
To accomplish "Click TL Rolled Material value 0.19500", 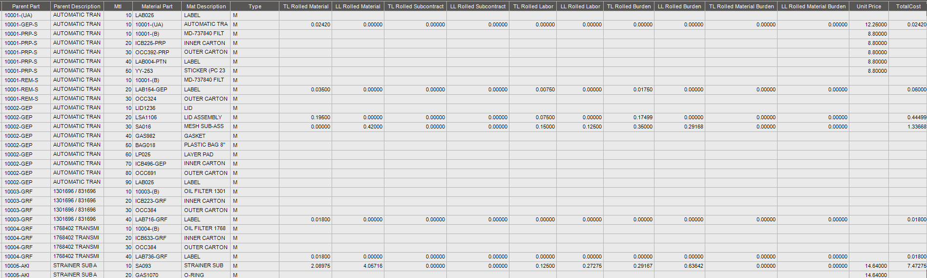I will (306, 117).
